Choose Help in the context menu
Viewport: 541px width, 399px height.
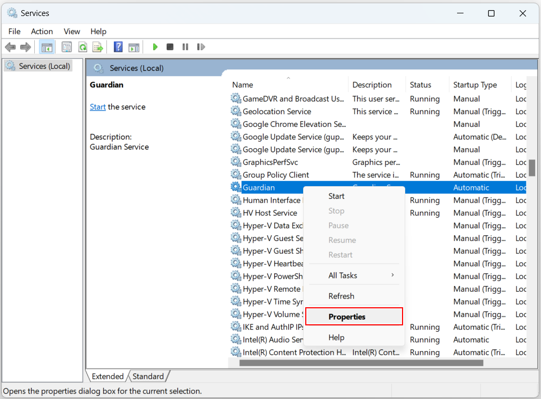[354, 337]
